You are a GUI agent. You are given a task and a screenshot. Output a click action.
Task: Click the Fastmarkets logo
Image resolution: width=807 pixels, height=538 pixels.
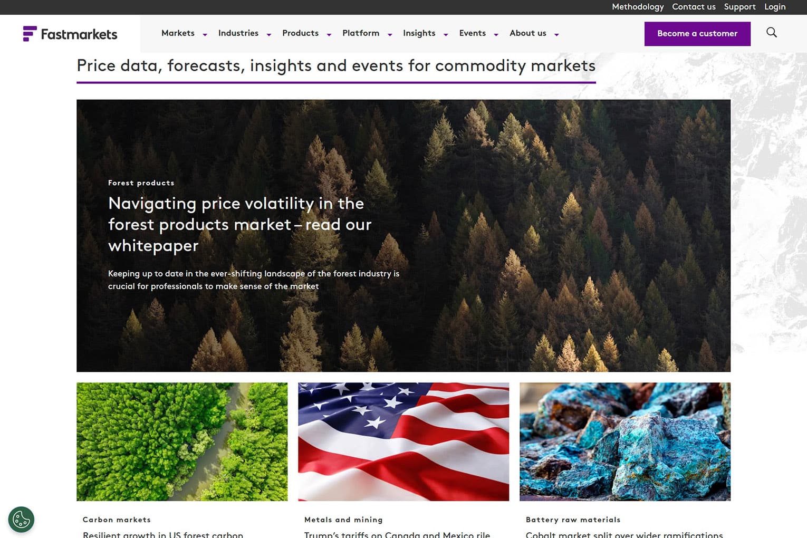tap(70, 34)
